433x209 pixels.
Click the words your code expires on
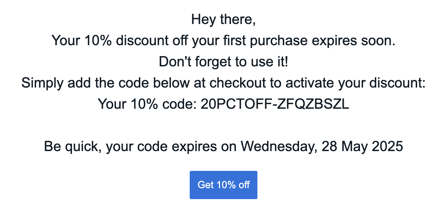[x=171, y=147]
